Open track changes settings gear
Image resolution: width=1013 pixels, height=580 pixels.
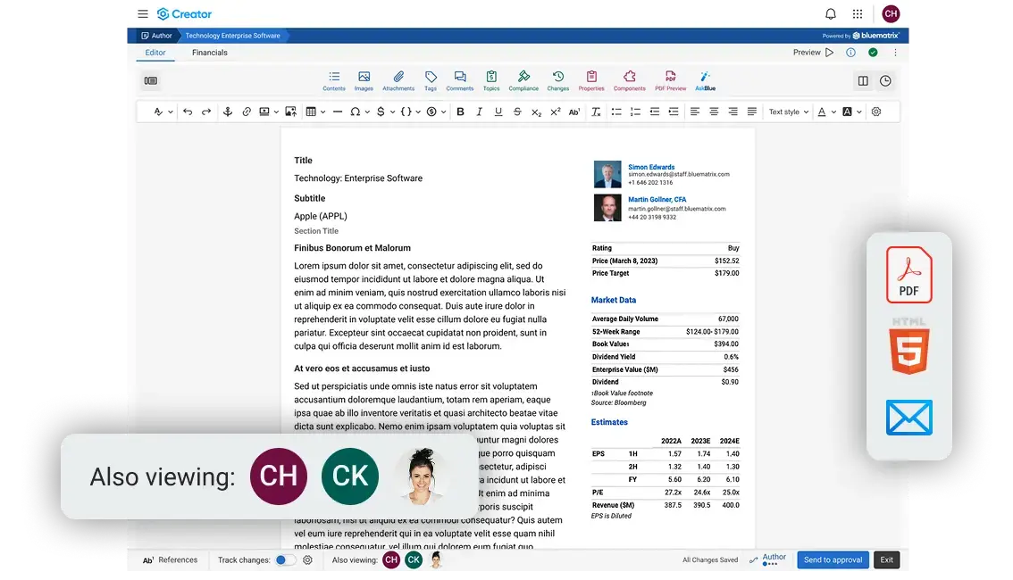pyautogui.click(x=307, y=560)
